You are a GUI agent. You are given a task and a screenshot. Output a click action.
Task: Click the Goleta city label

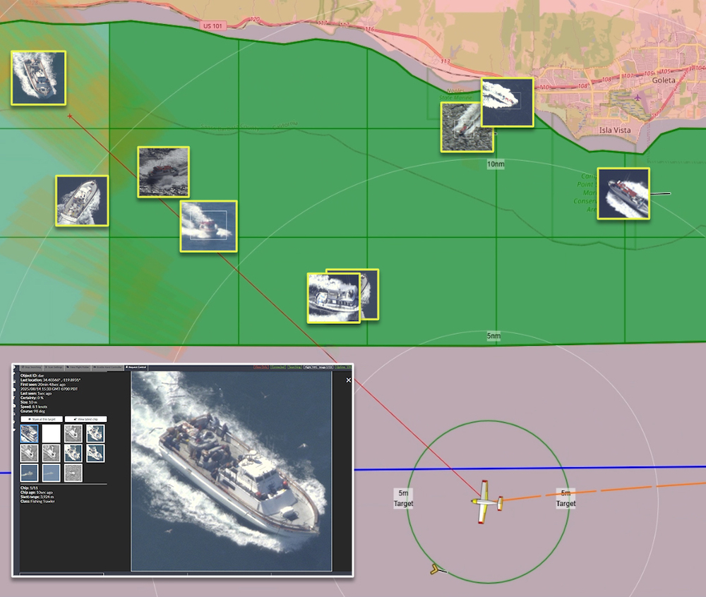pos(664,80)
